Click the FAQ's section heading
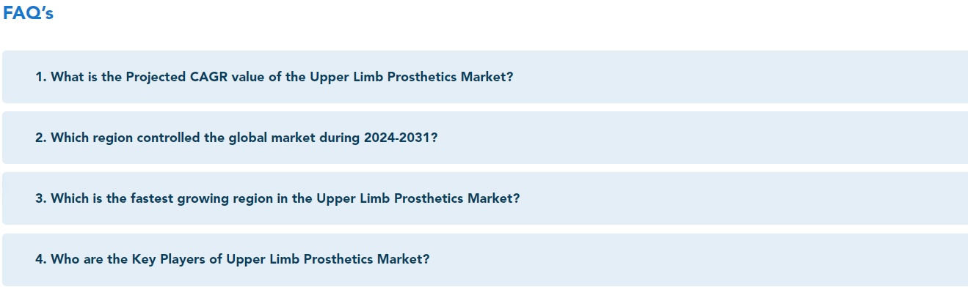 tap(29, 13)
